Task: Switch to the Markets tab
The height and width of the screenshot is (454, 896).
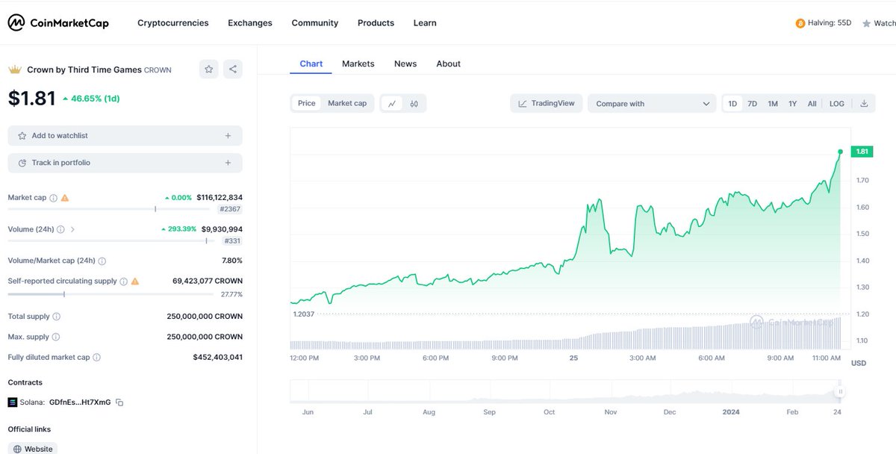Action: 358,63
